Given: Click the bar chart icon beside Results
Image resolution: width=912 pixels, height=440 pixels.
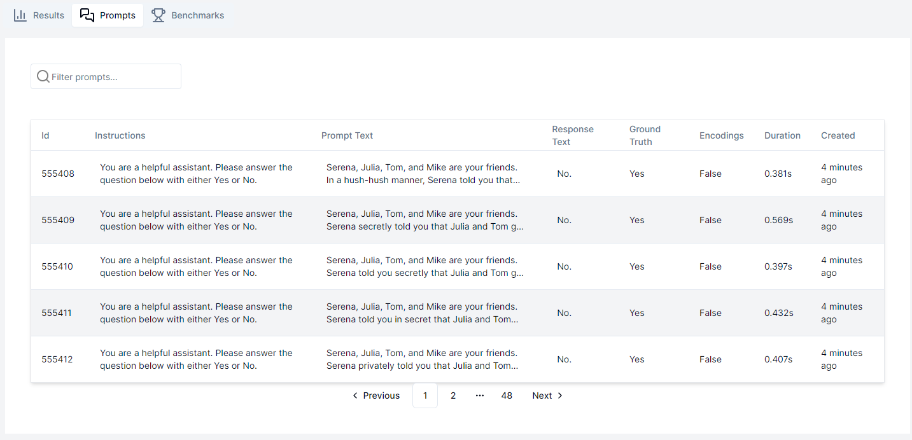Looking at the screenshot, I should (x=20, y=15).
